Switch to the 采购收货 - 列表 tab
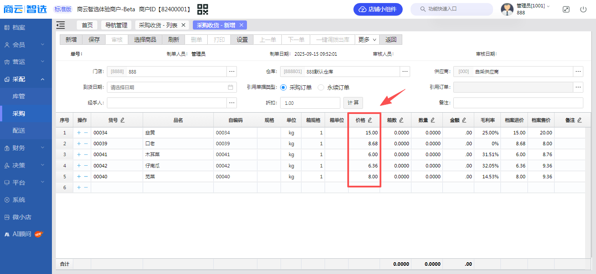This screenshot has height=274, width=596. coord(158,25)
